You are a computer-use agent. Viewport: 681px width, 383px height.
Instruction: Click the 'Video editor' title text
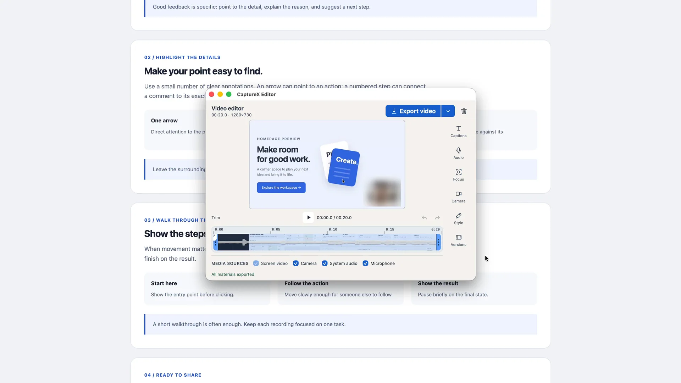coord(227,109)
